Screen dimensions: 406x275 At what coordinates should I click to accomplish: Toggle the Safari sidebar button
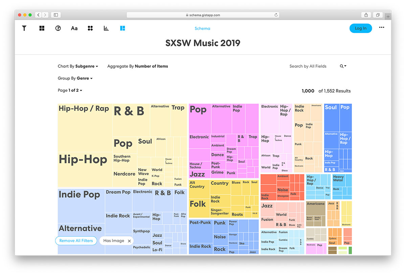(56, 15)
